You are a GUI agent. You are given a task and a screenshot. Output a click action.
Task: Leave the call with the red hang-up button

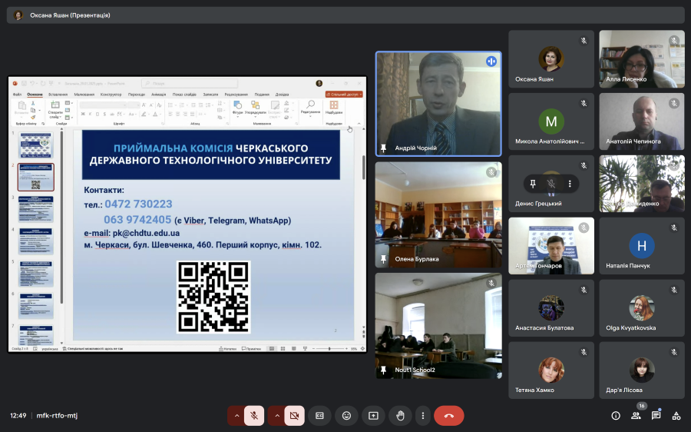(448, 416)
